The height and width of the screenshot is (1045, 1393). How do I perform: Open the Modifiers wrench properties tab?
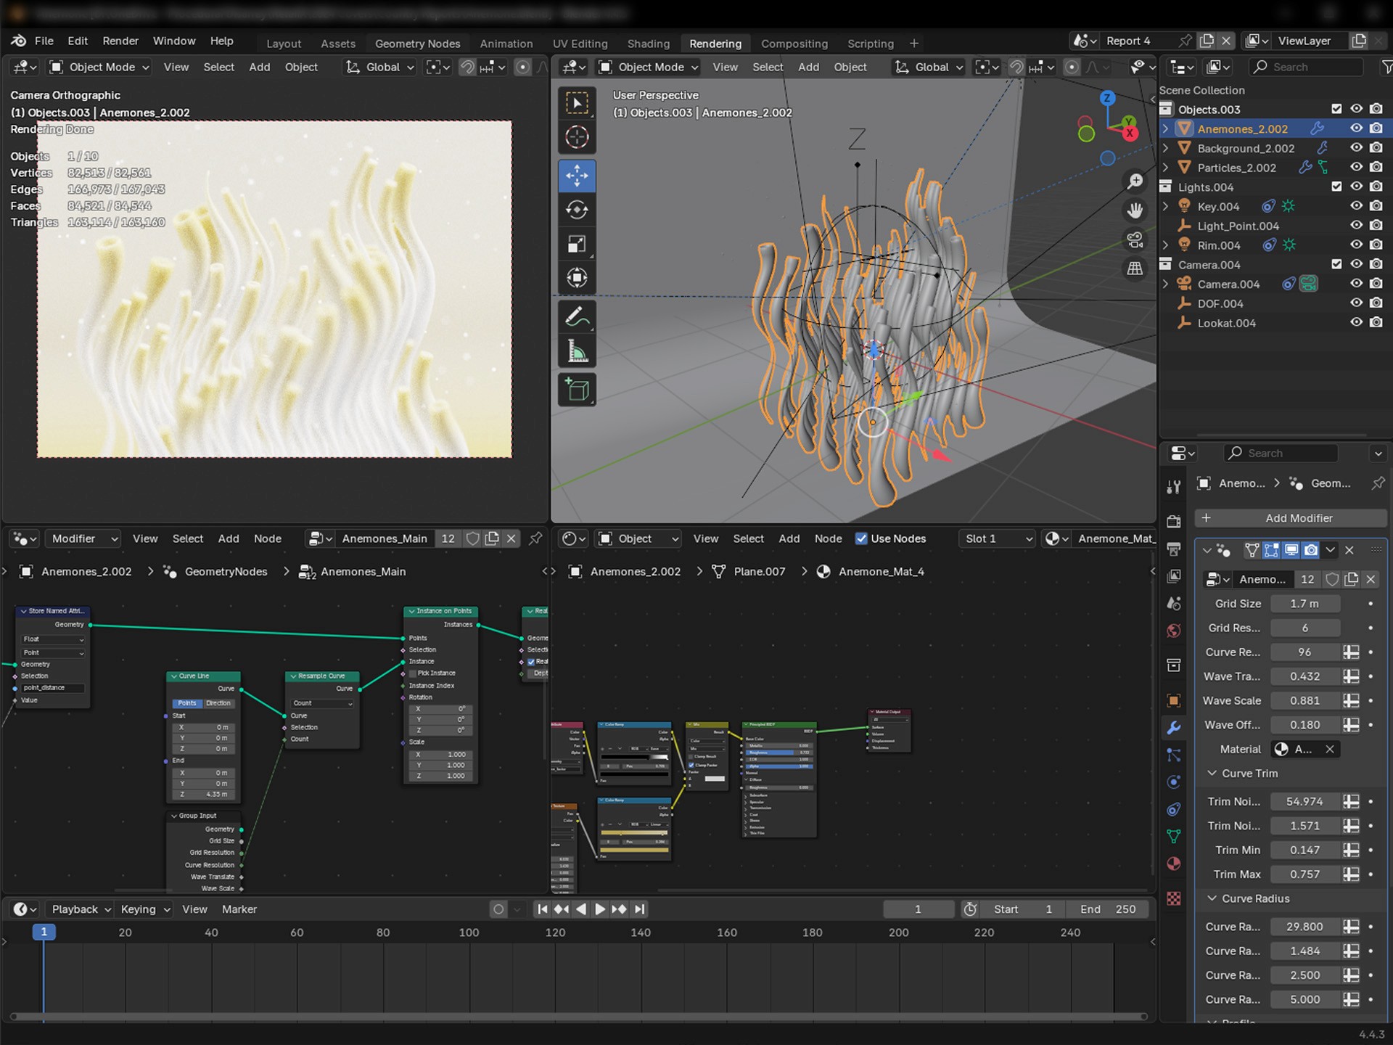[1173, 728]
